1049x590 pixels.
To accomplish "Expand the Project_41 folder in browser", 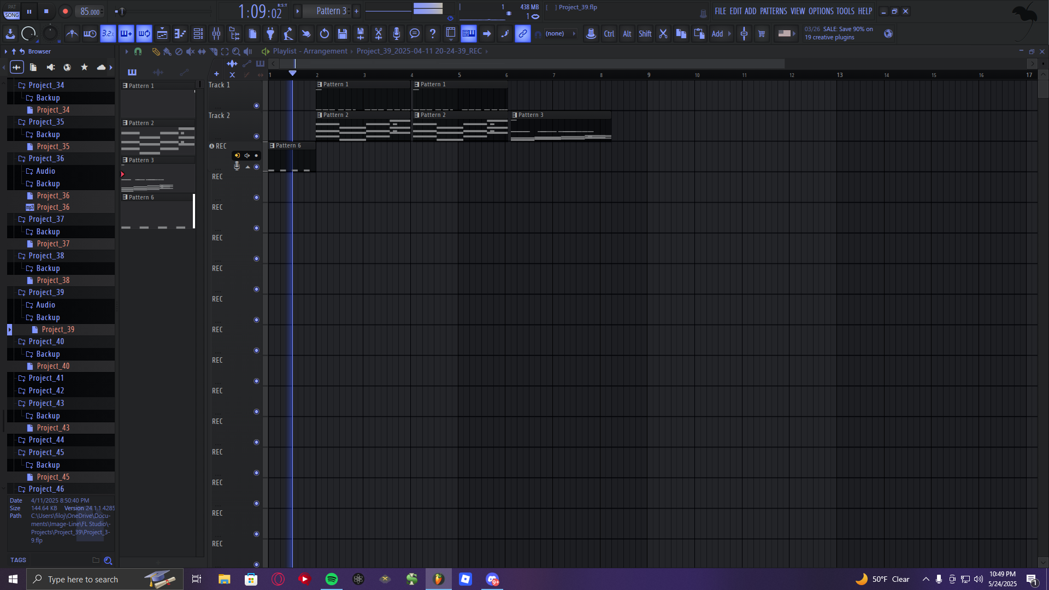I will coord(46,378).
